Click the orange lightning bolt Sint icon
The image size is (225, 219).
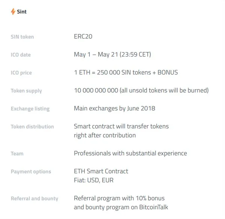(13, 12)
